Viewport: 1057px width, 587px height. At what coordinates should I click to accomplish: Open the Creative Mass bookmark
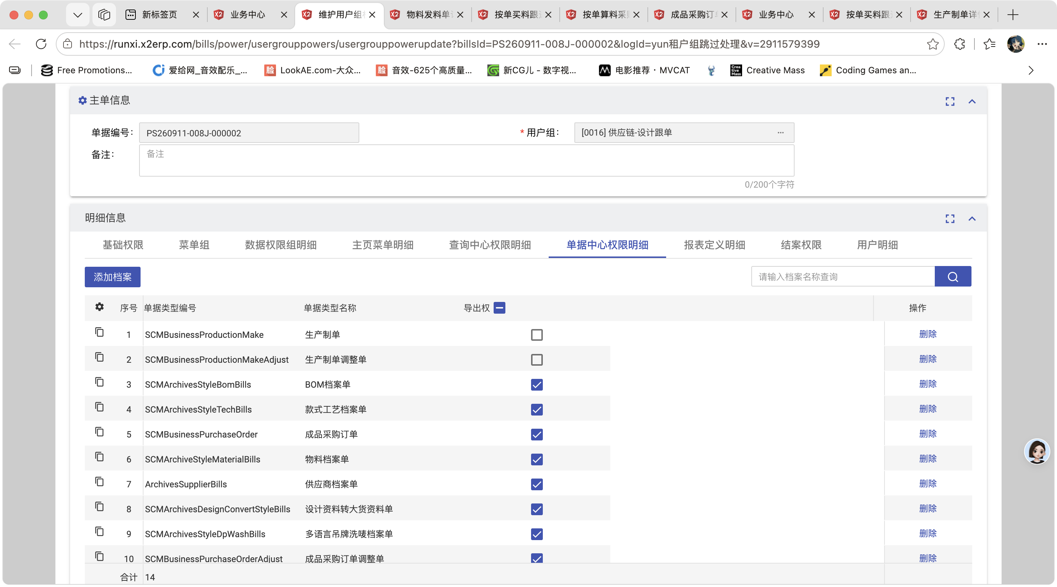(767, 70)
